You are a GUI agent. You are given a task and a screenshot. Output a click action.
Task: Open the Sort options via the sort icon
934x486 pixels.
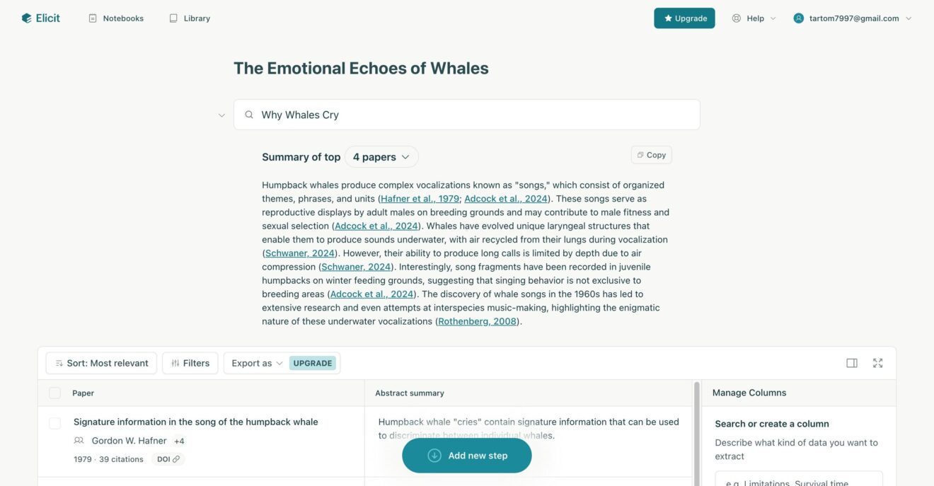point(59,362)
